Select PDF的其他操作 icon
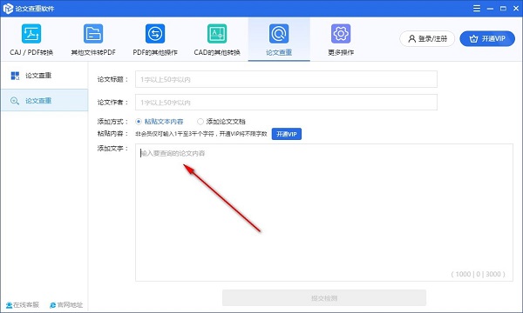 [x=155, y=34]
